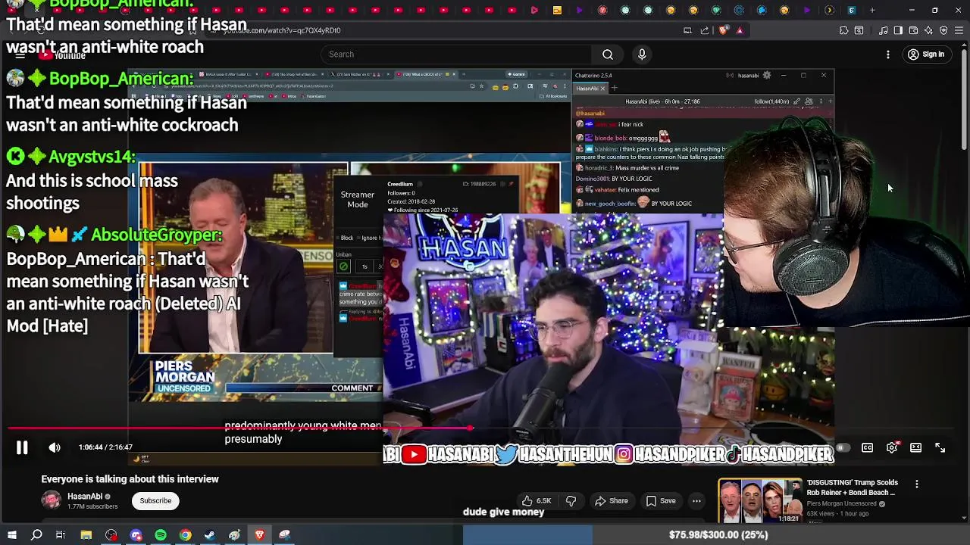
Task: Open more actions next to Save
Action: 696,500
